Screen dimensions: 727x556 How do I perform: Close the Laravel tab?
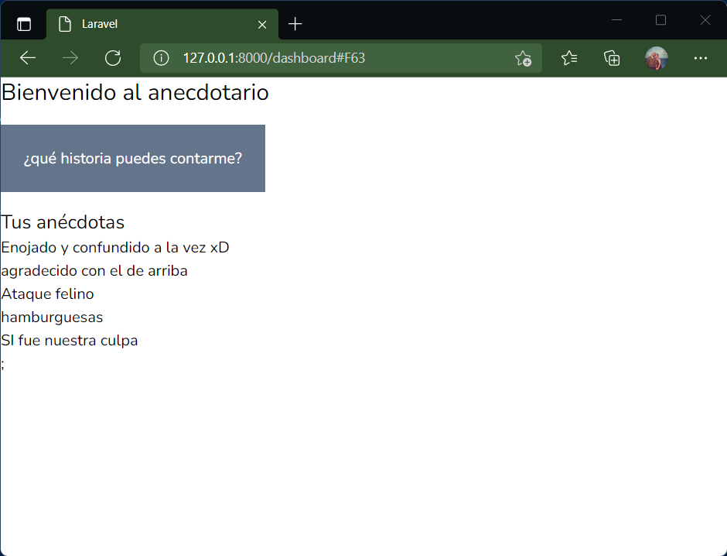tap(262, 25)
